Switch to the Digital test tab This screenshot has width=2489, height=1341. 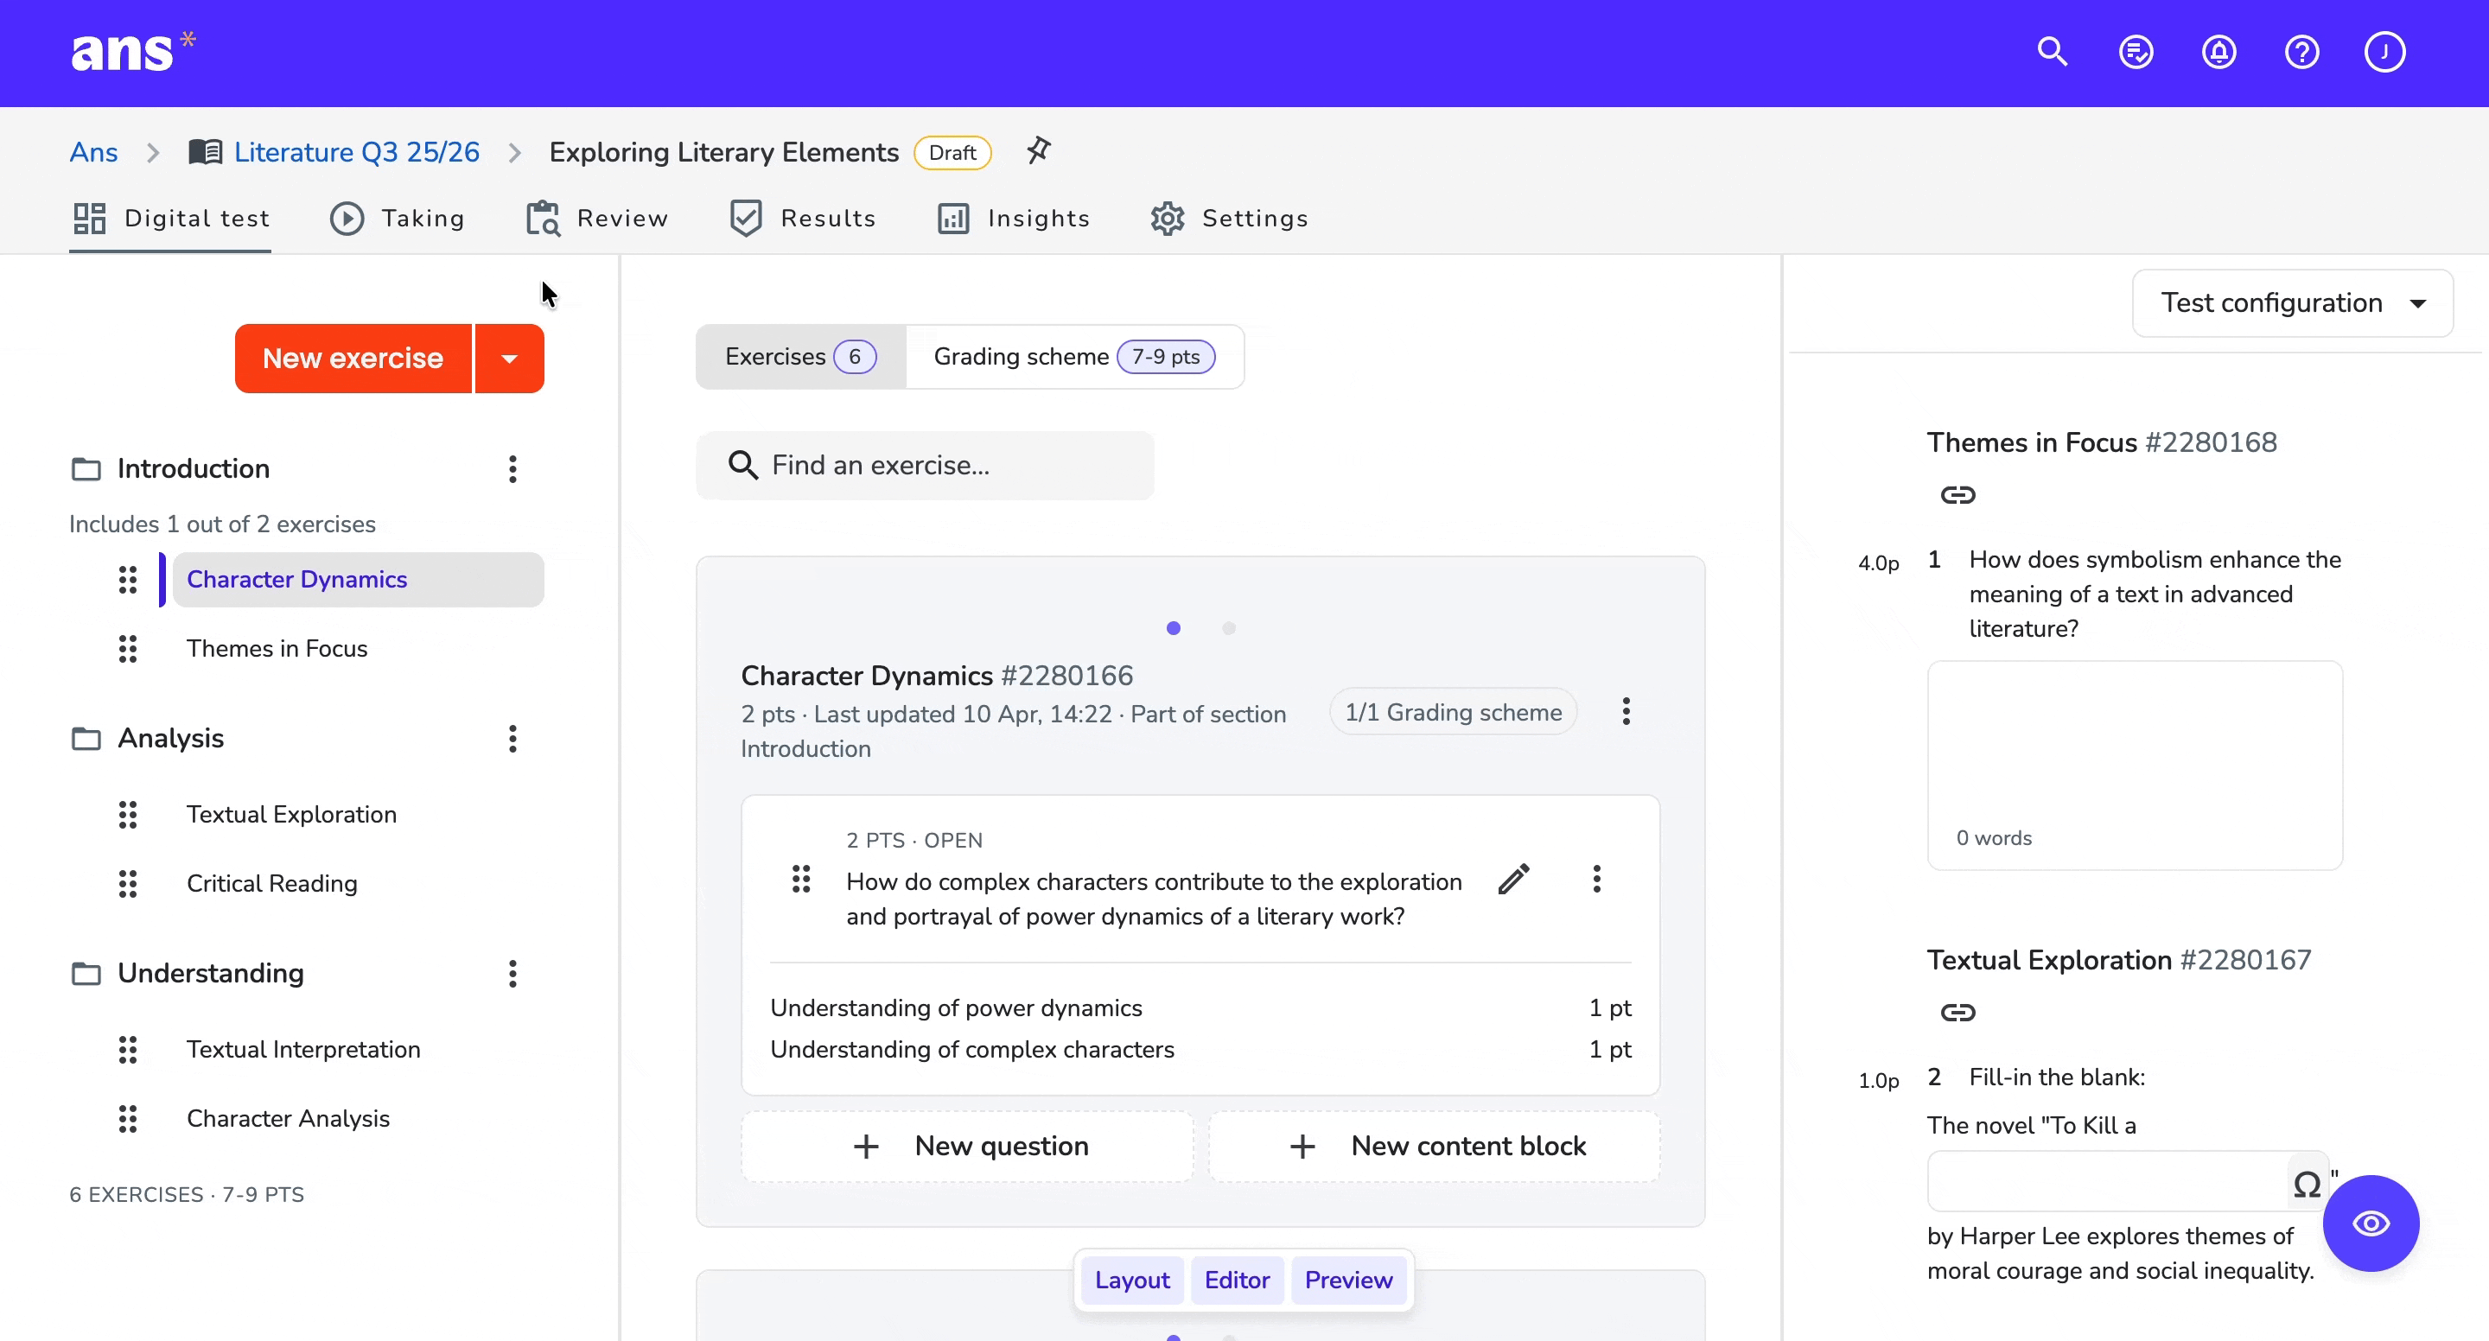point(170,219)
